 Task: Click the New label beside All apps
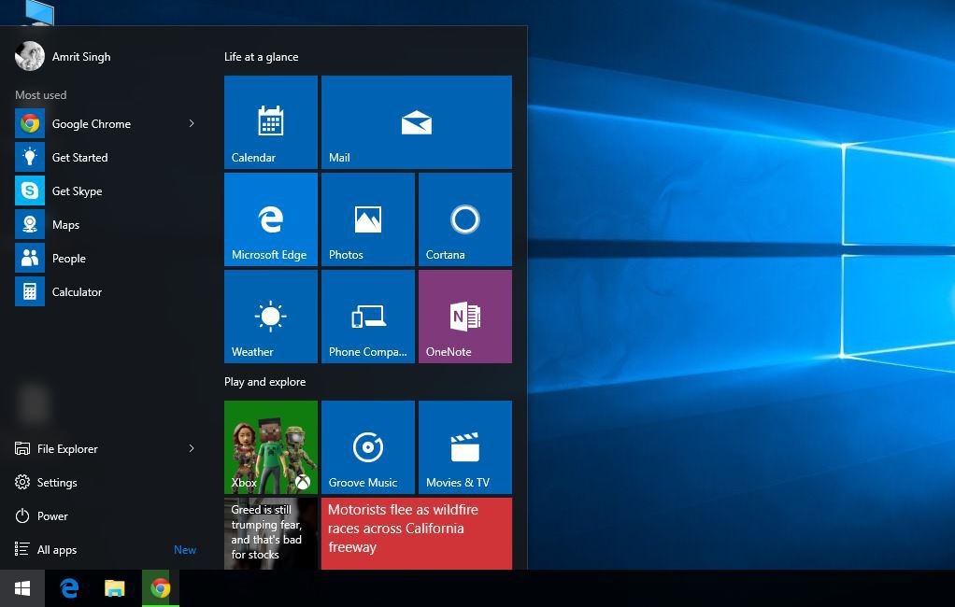[x=184, y=550]
